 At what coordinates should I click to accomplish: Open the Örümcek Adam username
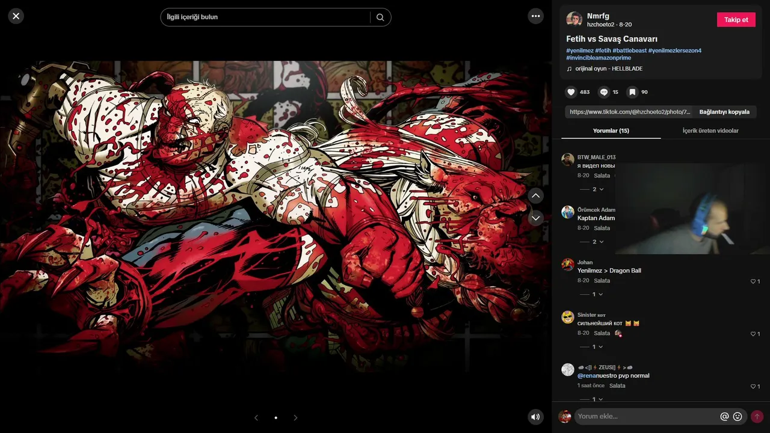pos(596,210)
